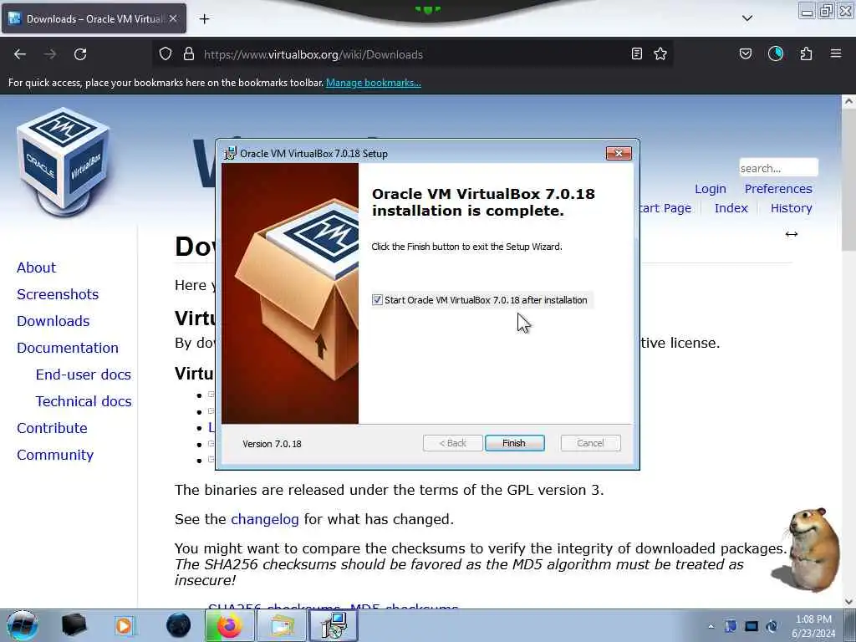Open the changelog link
856x642 pixels.
265,519
